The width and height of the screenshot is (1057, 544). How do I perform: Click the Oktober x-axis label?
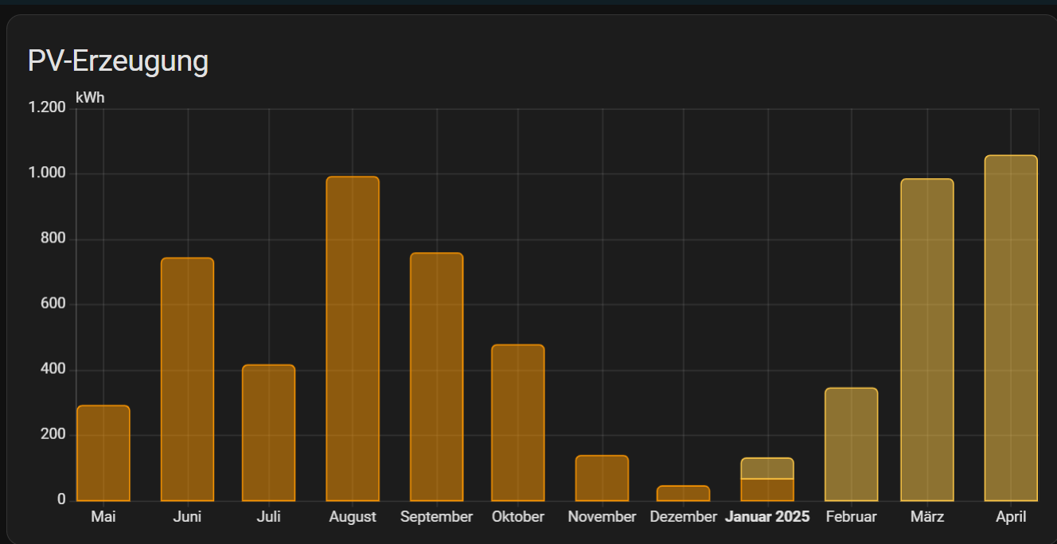(518, 517)
